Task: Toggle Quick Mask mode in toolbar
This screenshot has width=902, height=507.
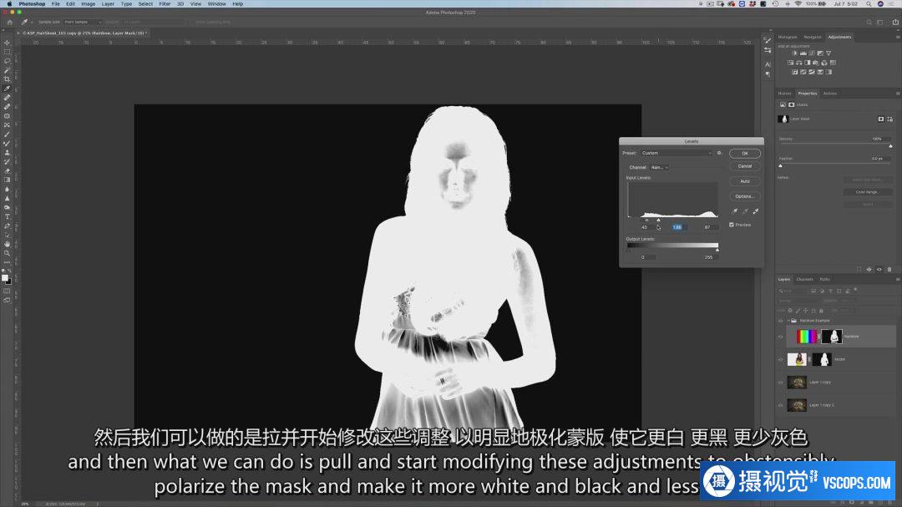Action: pos(7,292)
